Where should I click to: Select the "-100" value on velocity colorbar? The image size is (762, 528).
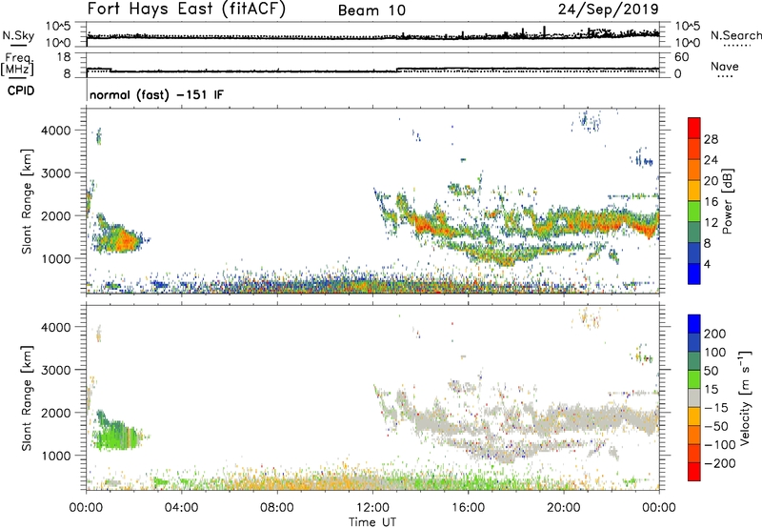click(x=720, y=445)
